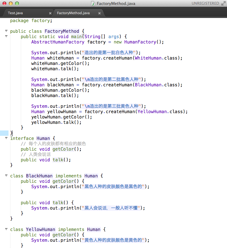227x248 pixels.
Task: Click 'args' parameter in main method
Action: pos(113,37)
